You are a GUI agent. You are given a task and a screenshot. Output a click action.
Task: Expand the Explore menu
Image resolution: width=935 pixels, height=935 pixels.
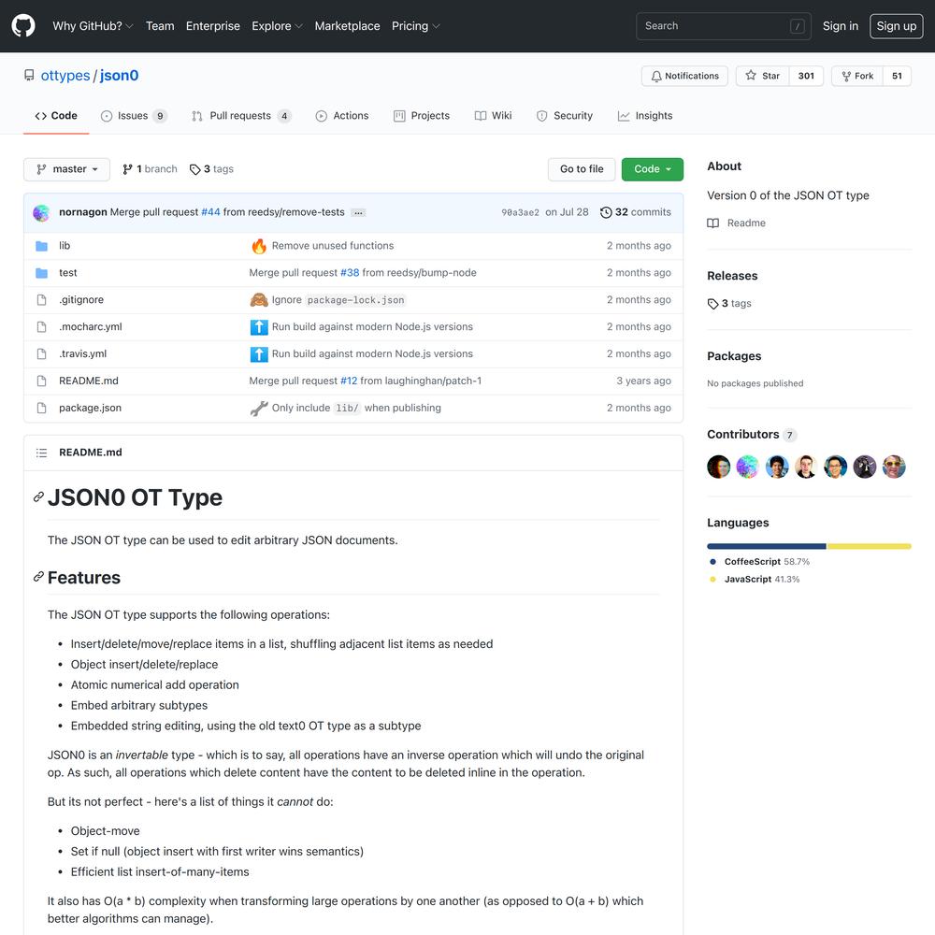[278, 25]
